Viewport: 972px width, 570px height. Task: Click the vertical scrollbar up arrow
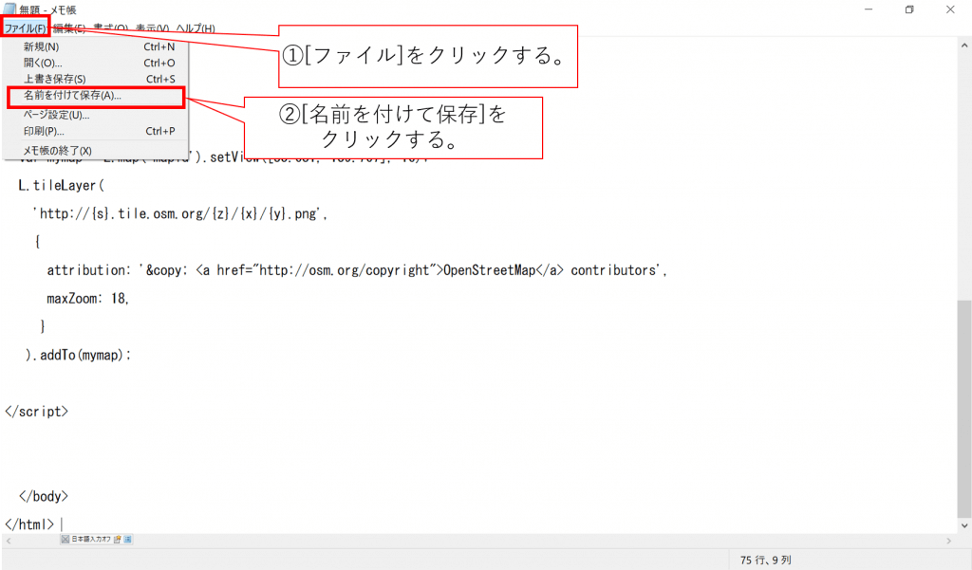point(964,46)
